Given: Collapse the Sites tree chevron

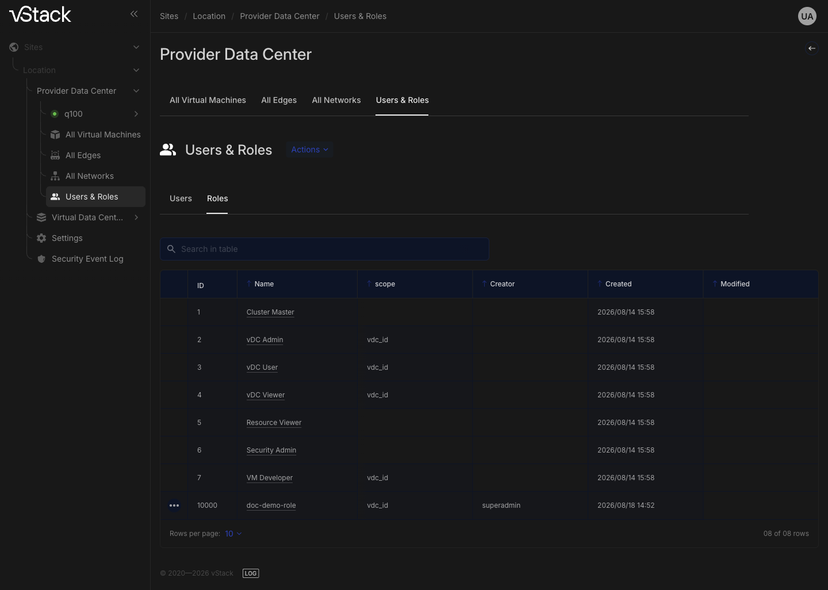Looking at the screenshot, I should 136,47.
